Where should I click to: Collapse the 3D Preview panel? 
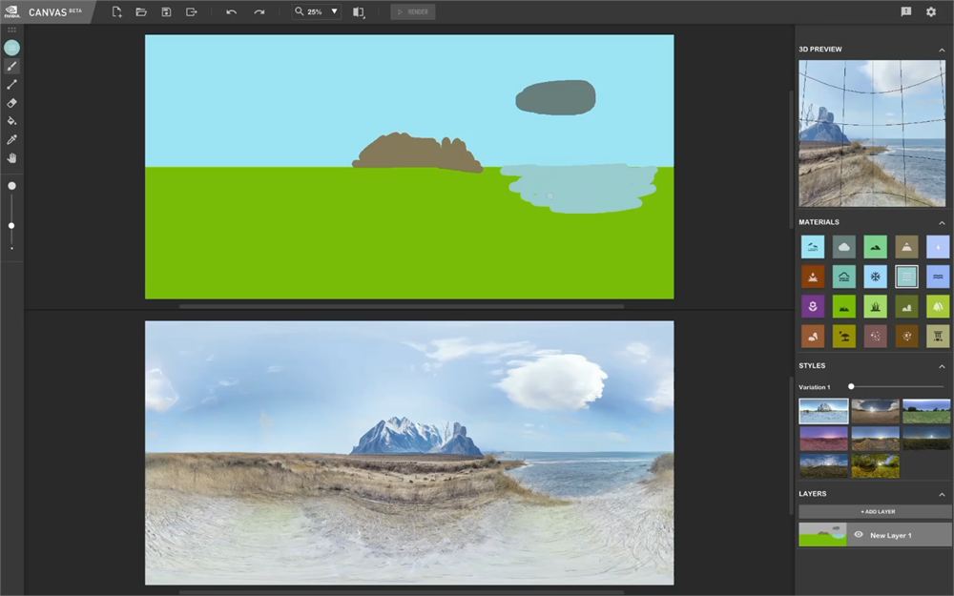point(942,50)
